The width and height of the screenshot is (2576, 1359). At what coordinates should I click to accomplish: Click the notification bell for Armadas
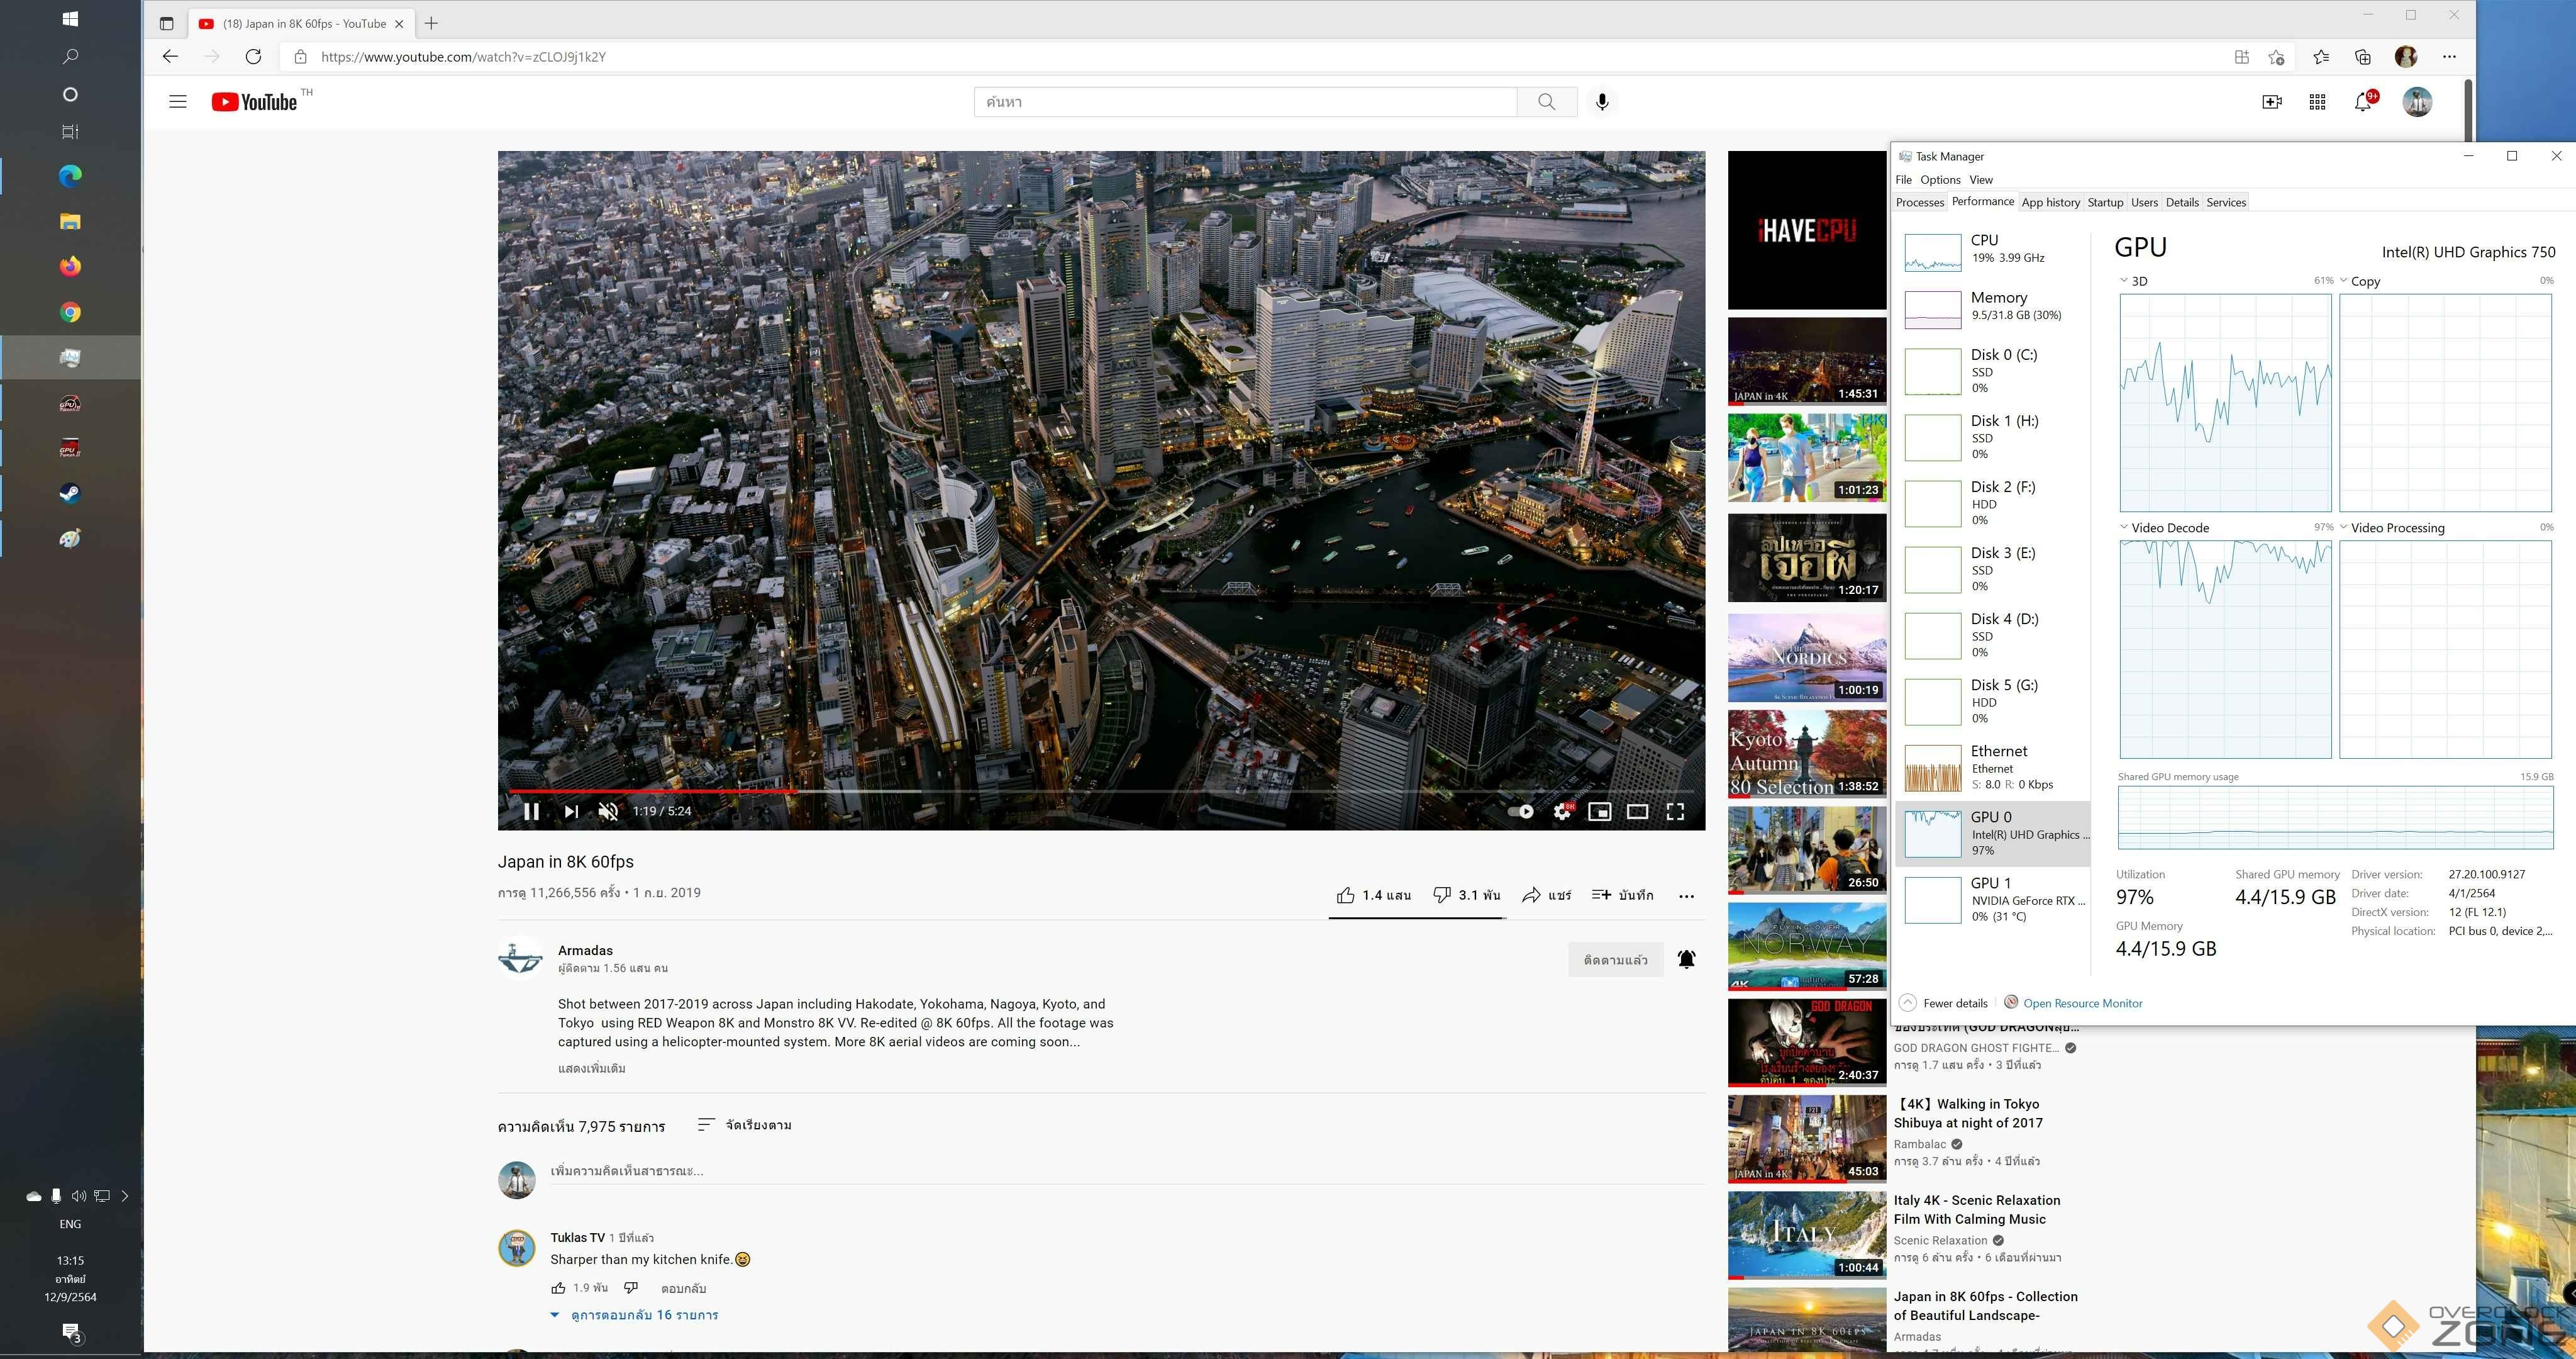[x=1686, y=959]
